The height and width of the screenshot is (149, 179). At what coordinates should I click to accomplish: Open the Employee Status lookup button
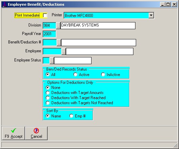(x=52, y=60)
